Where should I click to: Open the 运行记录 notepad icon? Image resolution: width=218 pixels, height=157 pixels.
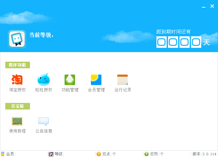[123, 80]
